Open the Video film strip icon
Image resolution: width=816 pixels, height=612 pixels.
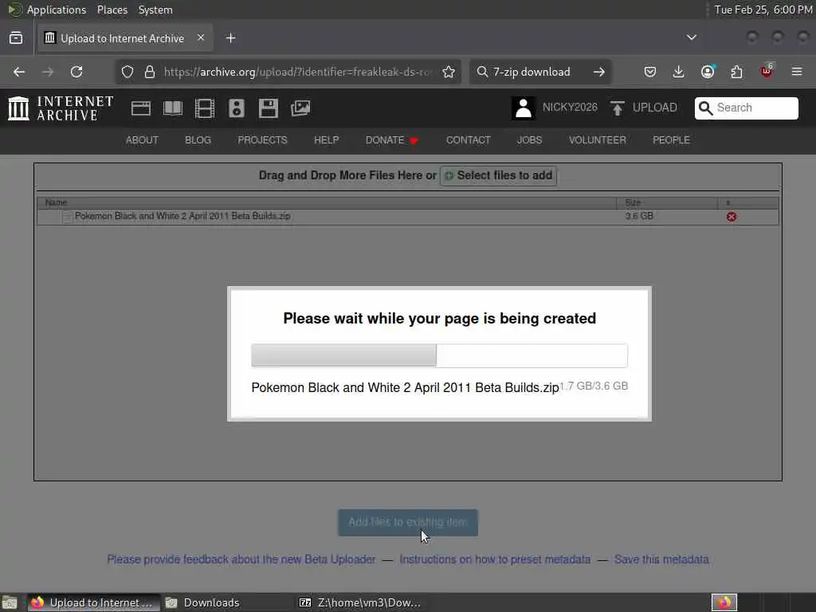coord(205,108)
